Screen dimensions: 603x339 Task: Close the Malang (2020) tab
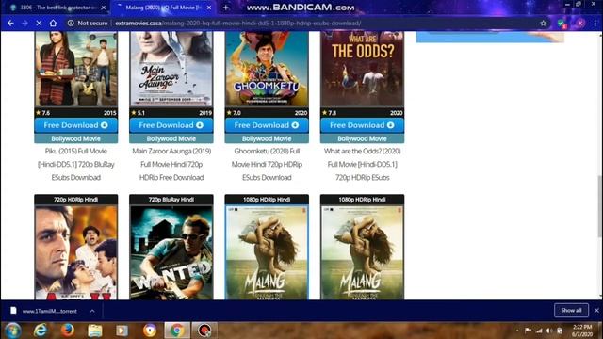209,8
